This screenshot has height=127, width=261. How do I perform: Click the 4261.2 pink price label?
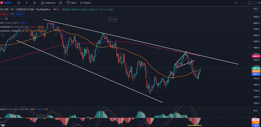[x=256, y=56]
